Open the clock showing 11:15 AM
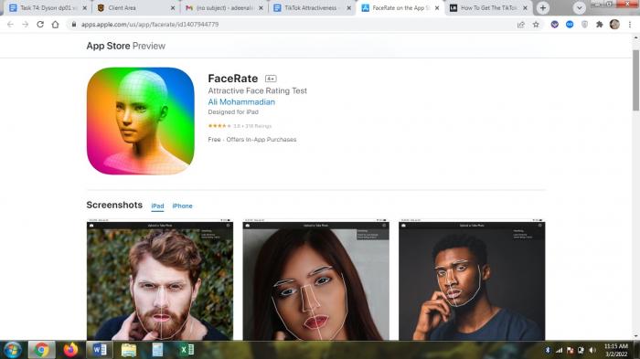 point(616,350)
